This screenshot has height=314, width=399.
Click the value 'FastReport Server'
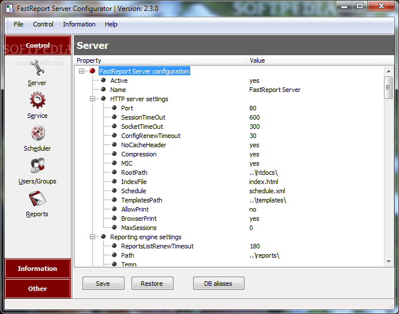[x=275, y=90]
